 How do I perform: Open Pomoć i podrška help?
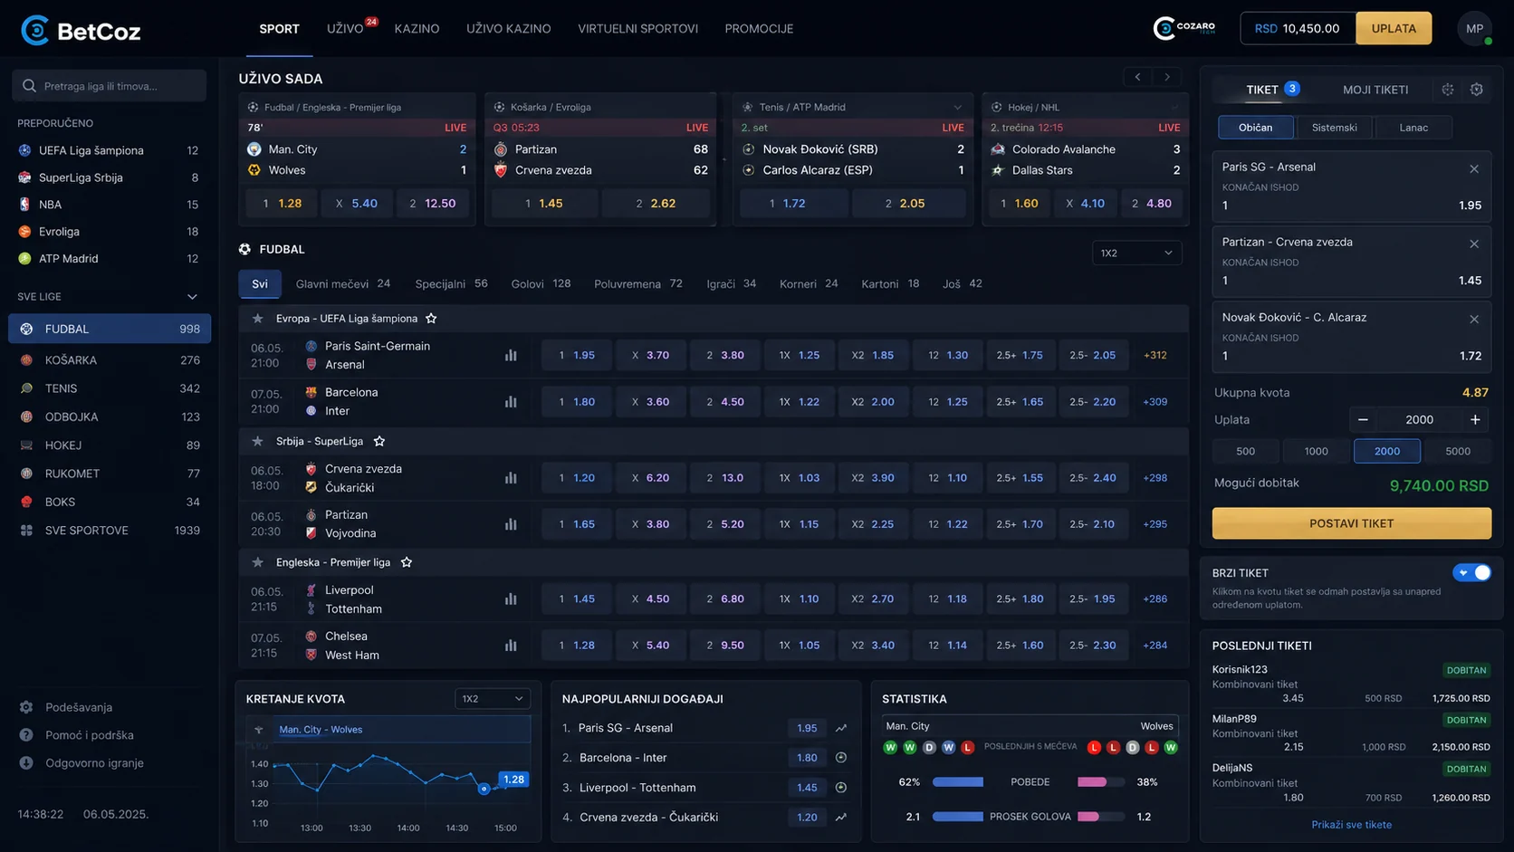(89, 735)
